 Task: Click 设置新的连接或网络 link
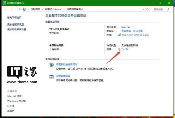(x=67, y=64)
